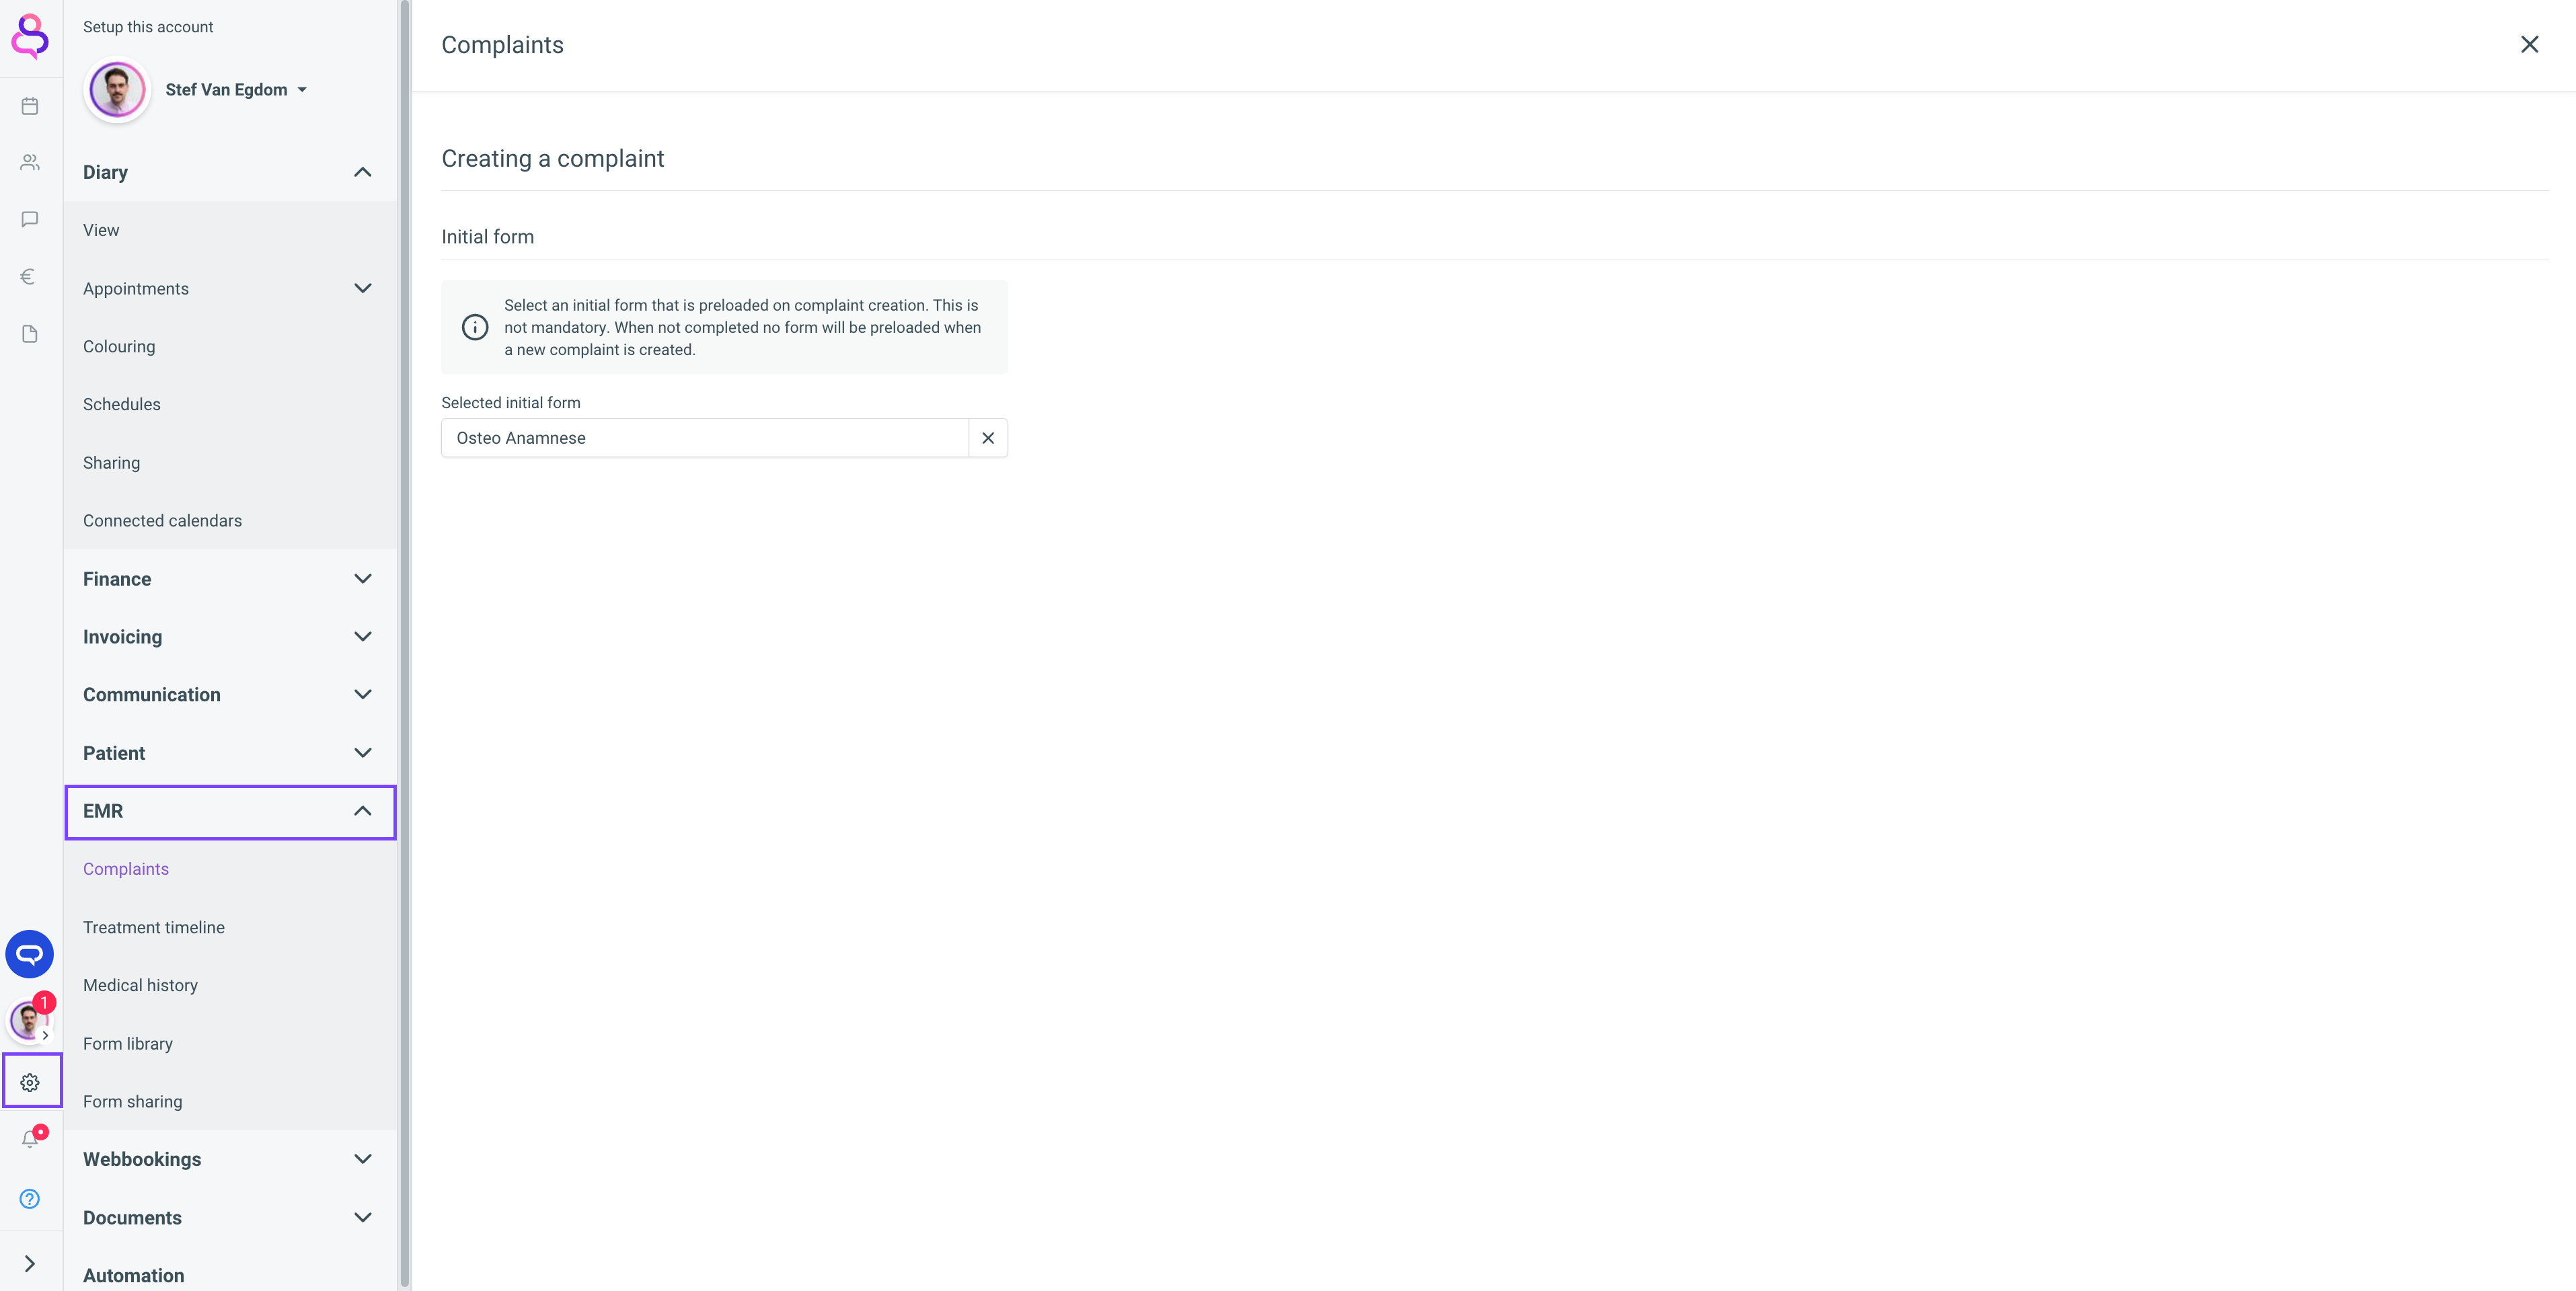Open Connected calendars settings
Screen dimensions: 2576x1291
pyautogui.click(x=230, y=521)
